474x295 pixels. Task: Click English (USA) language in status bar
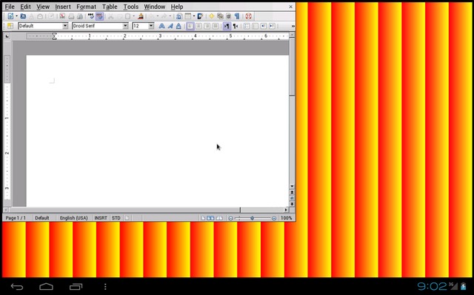74,218
